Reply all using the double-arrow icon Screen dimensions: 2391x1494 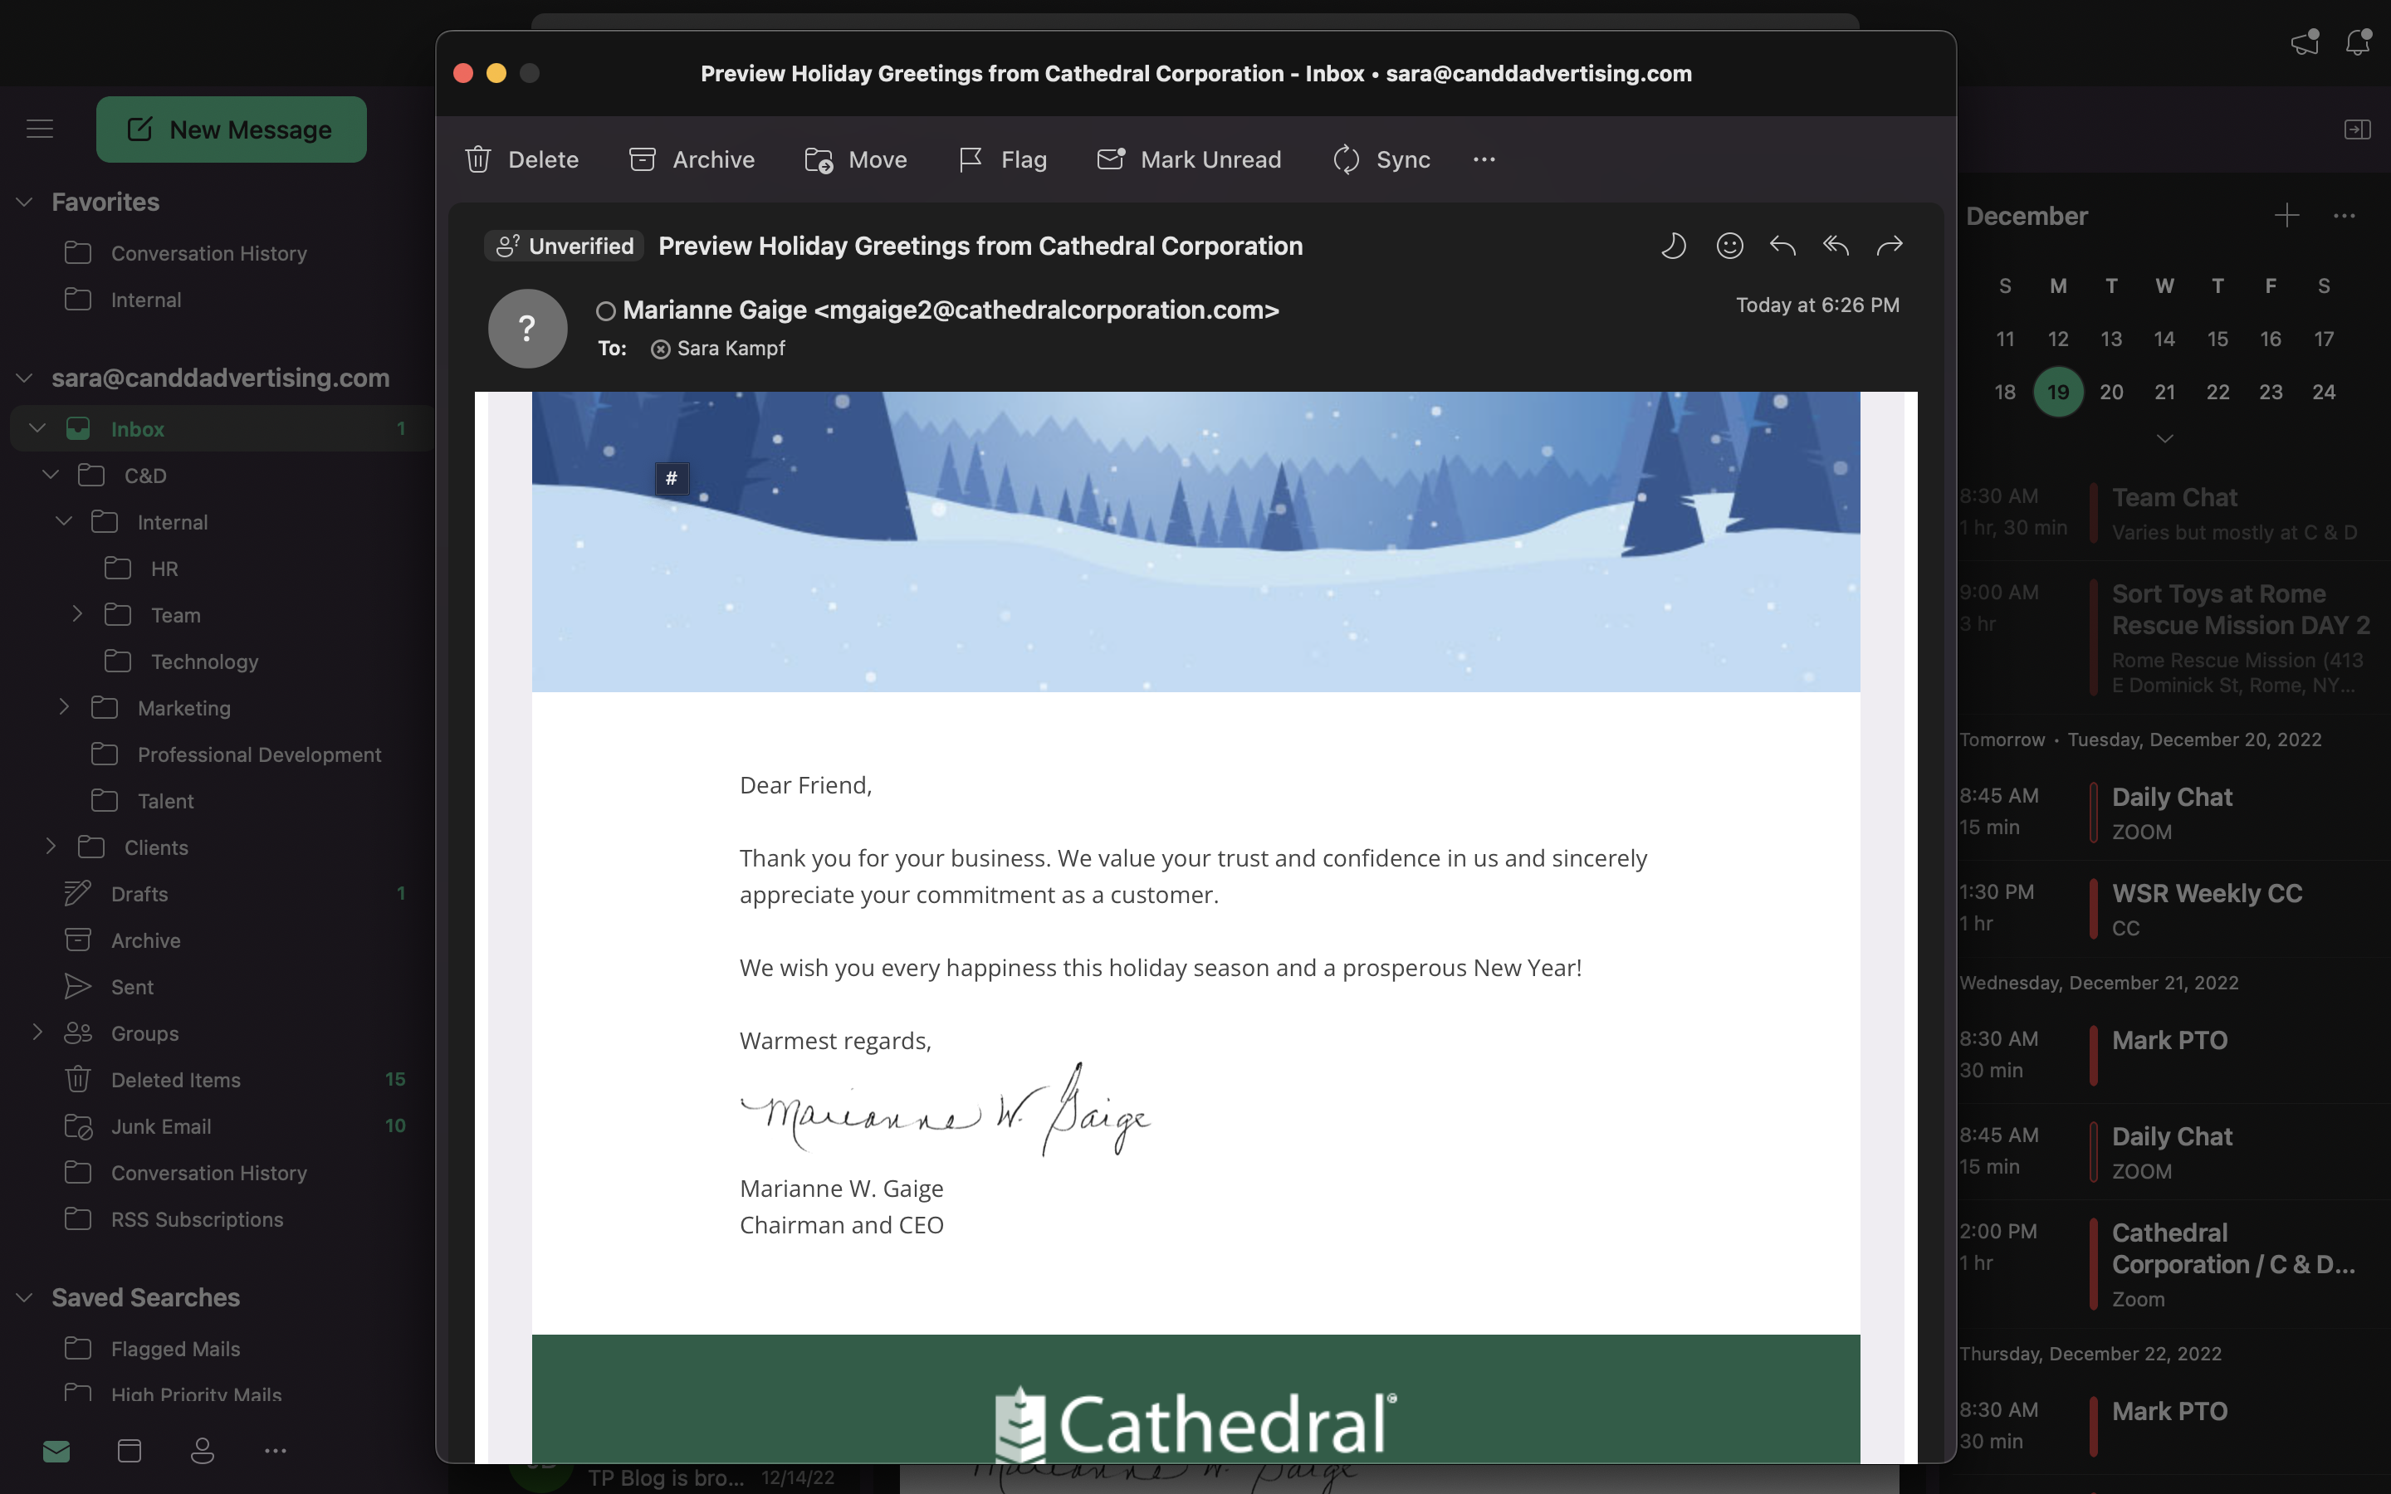[x=1836, y=245]
